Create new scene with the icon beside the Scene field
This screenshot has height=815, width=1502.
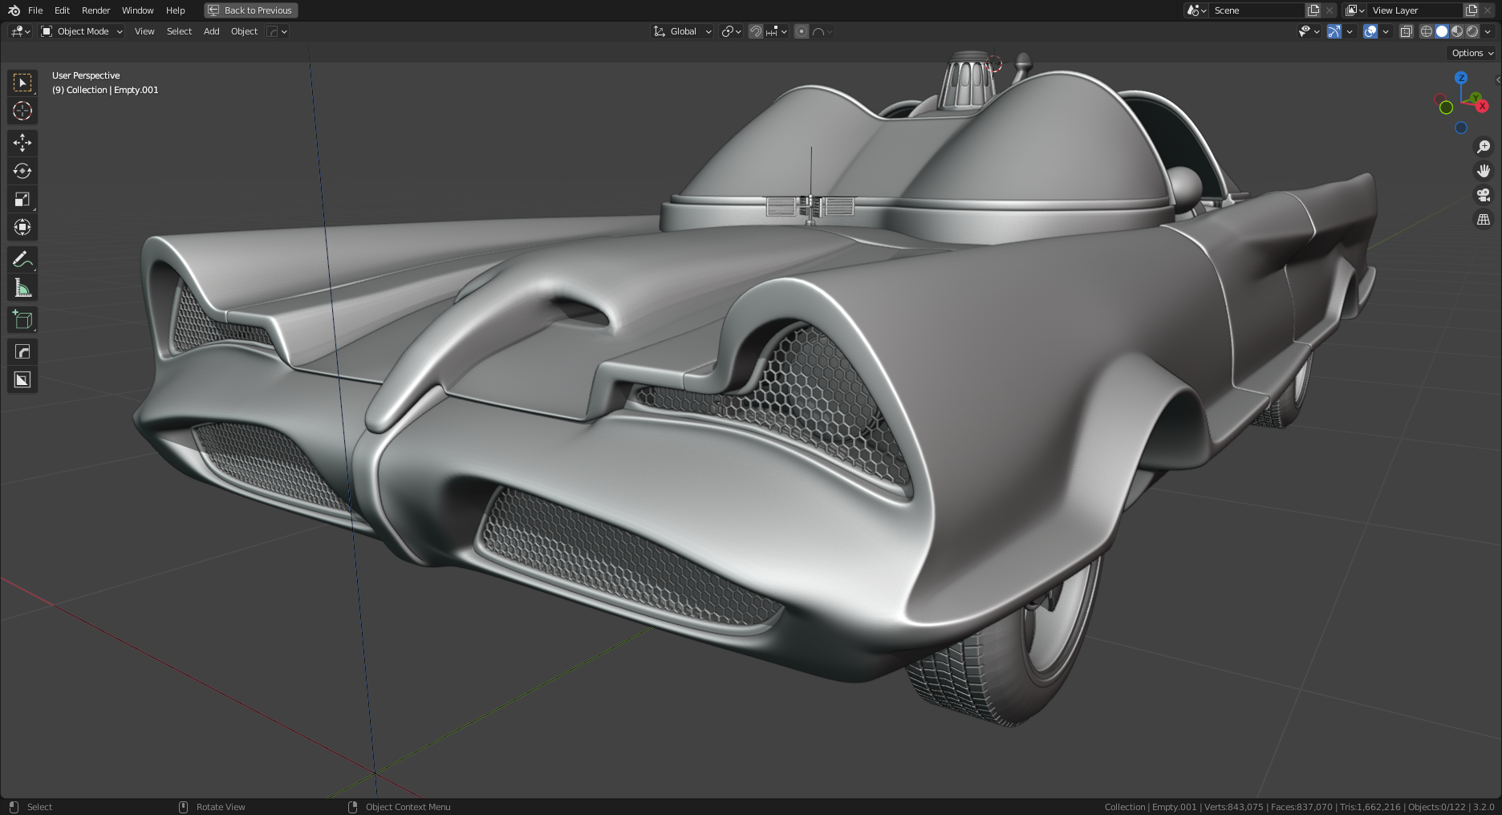point(1313,10)
